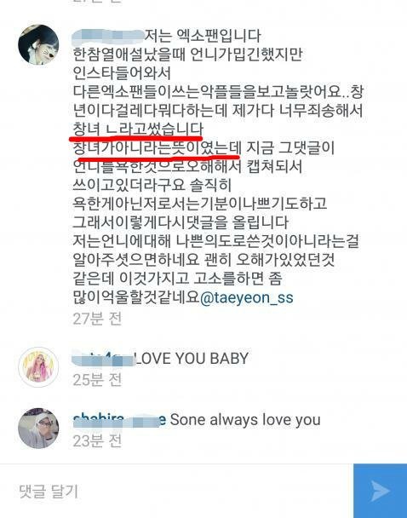Tap the underlined 창녀가아니라는뜻이였는데 text

[x=158, y=148]
